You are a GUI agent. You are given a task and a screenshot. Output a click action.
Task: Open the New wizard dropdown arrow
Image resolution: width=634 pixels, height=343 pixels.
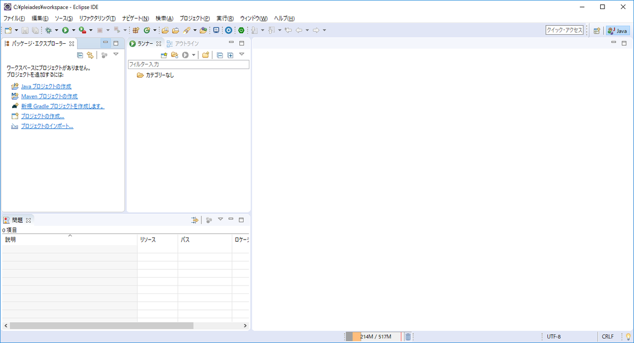click(x=16, y=30)
